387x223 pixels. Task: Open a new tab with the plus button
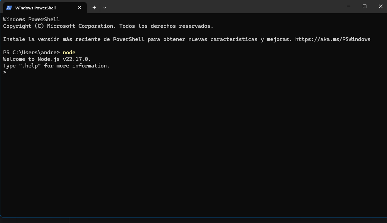[x=94, y=7]
